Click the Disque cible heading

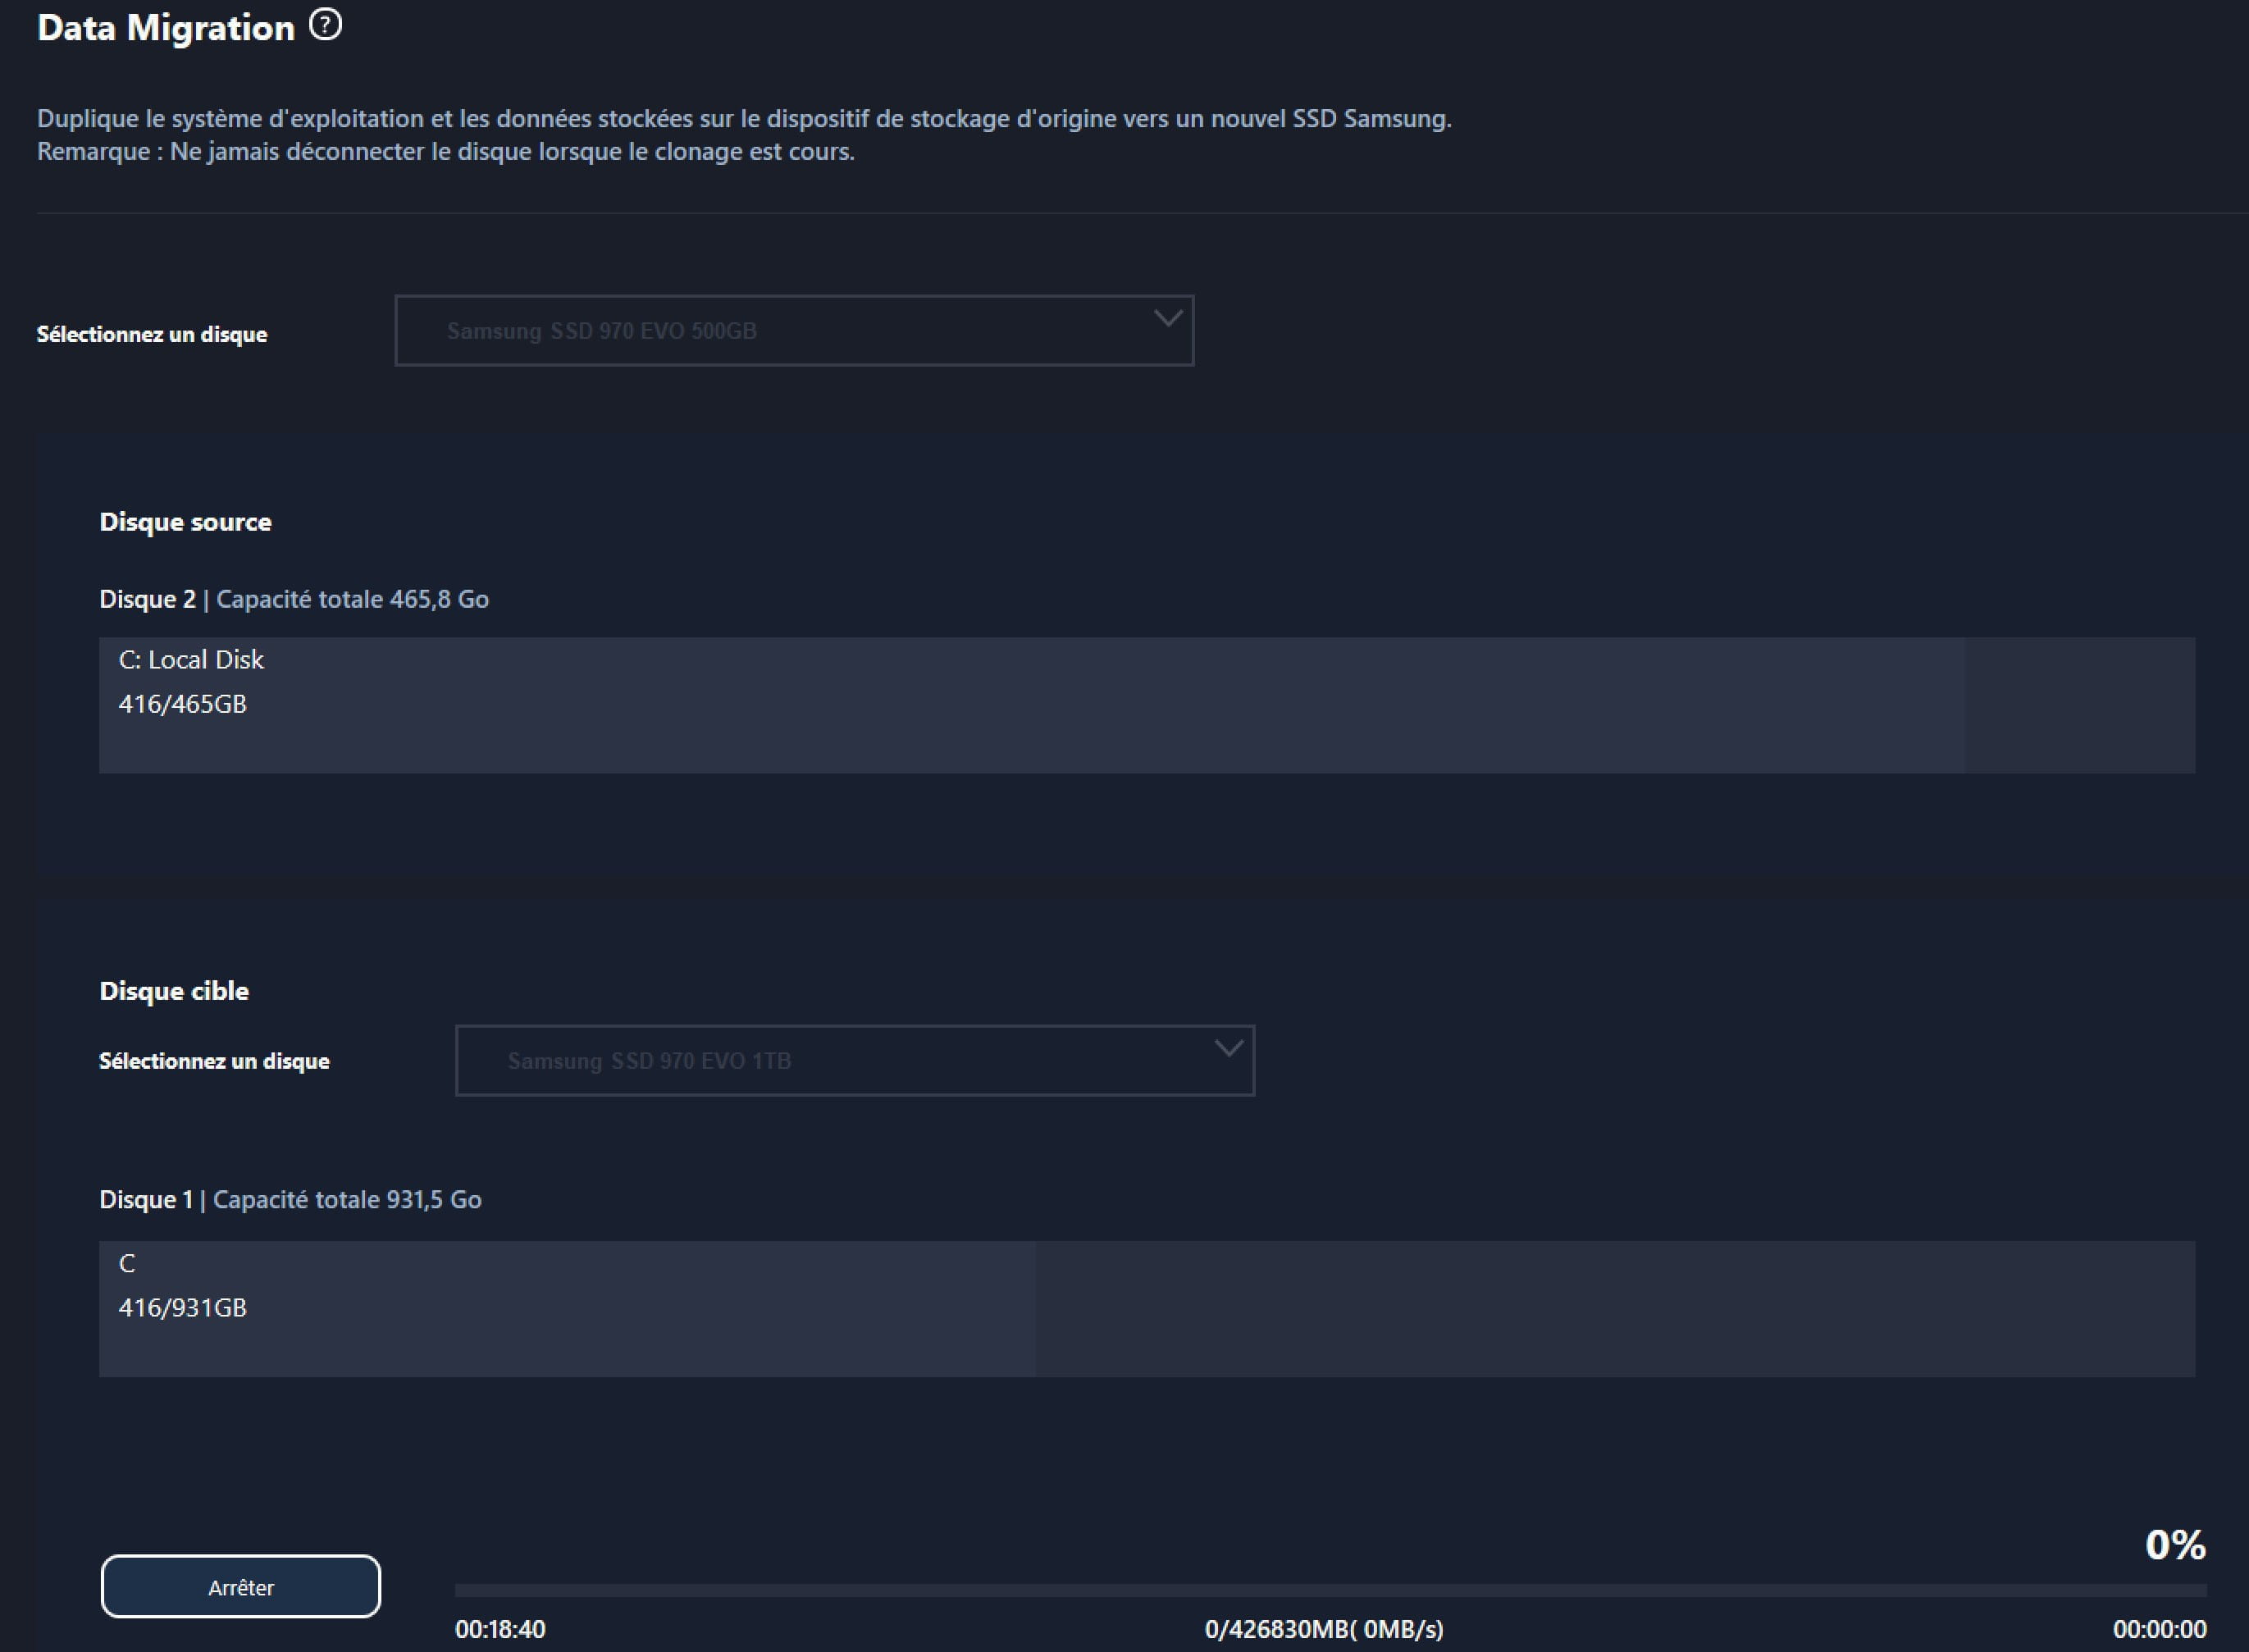click(x=174, y=991)
